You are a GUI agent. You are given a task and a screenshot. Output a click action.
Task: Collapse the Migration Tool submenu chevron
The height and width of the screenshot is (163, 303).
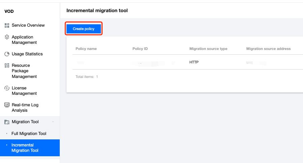(53, 122)
